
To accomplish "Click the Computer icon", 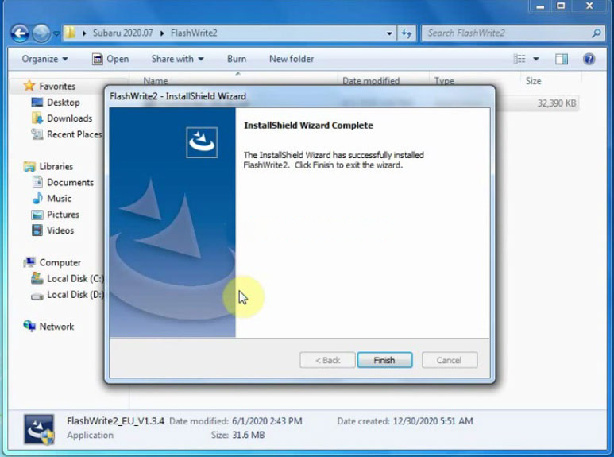I will (29, 262).
